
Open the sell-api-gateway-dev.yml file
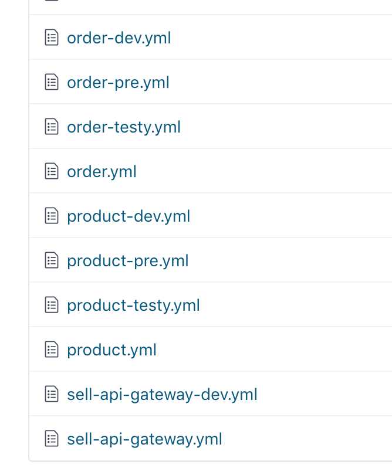pos(162,395)
